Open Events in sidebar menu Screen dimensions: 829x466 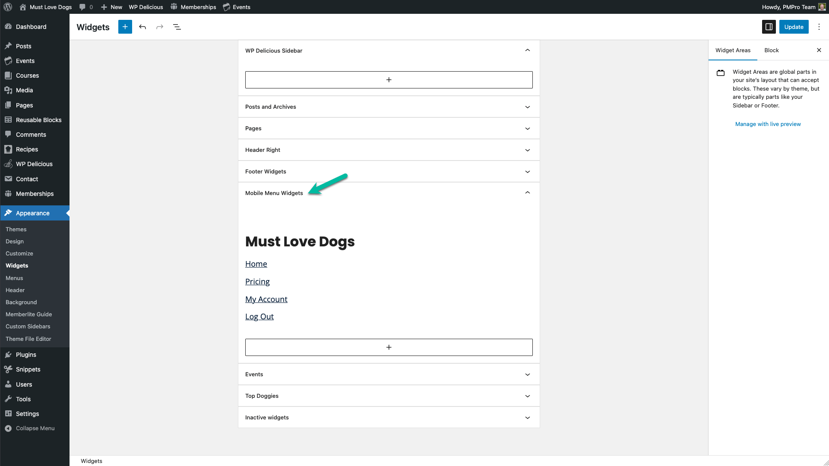point(35,61)
